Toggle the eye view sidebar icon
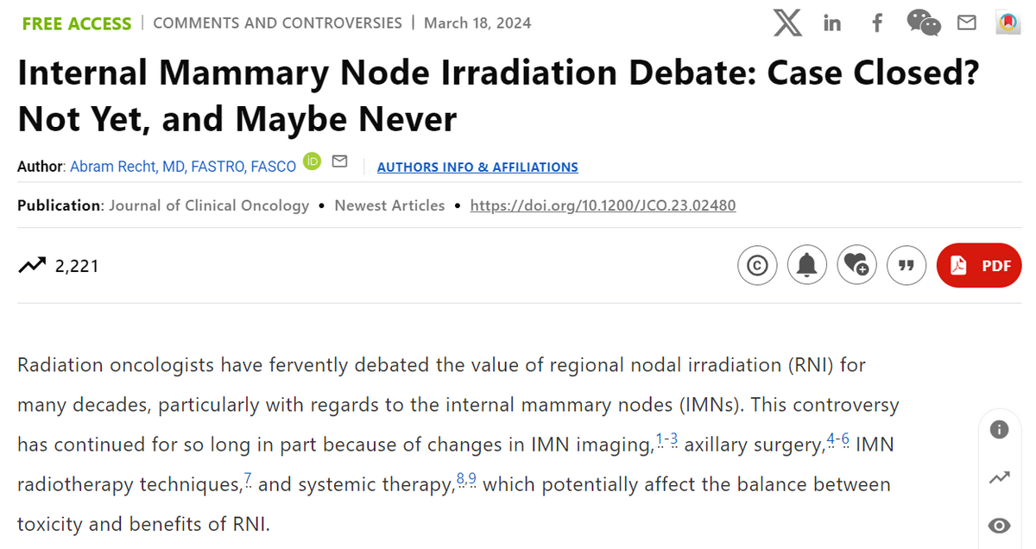The image size is (1036, 549). (x=1000, y=526)
